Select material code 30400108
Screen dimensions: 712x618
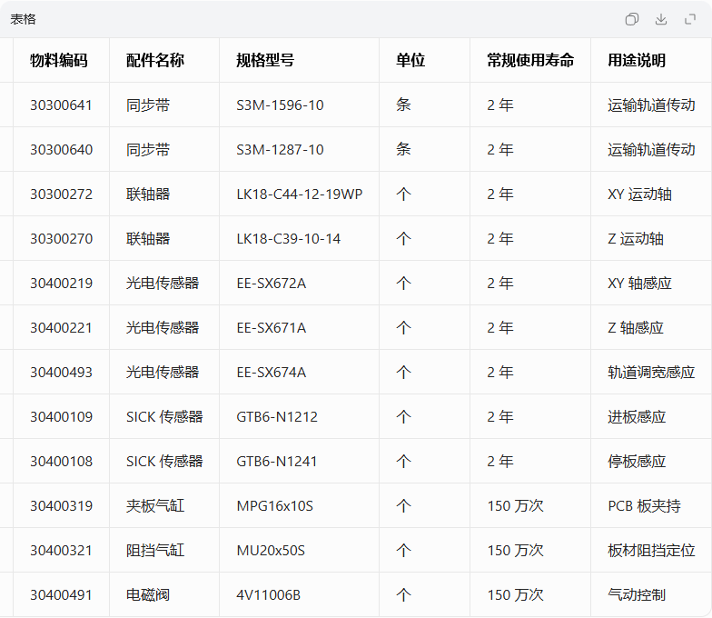pyautogui.click(x=62, y=462)
